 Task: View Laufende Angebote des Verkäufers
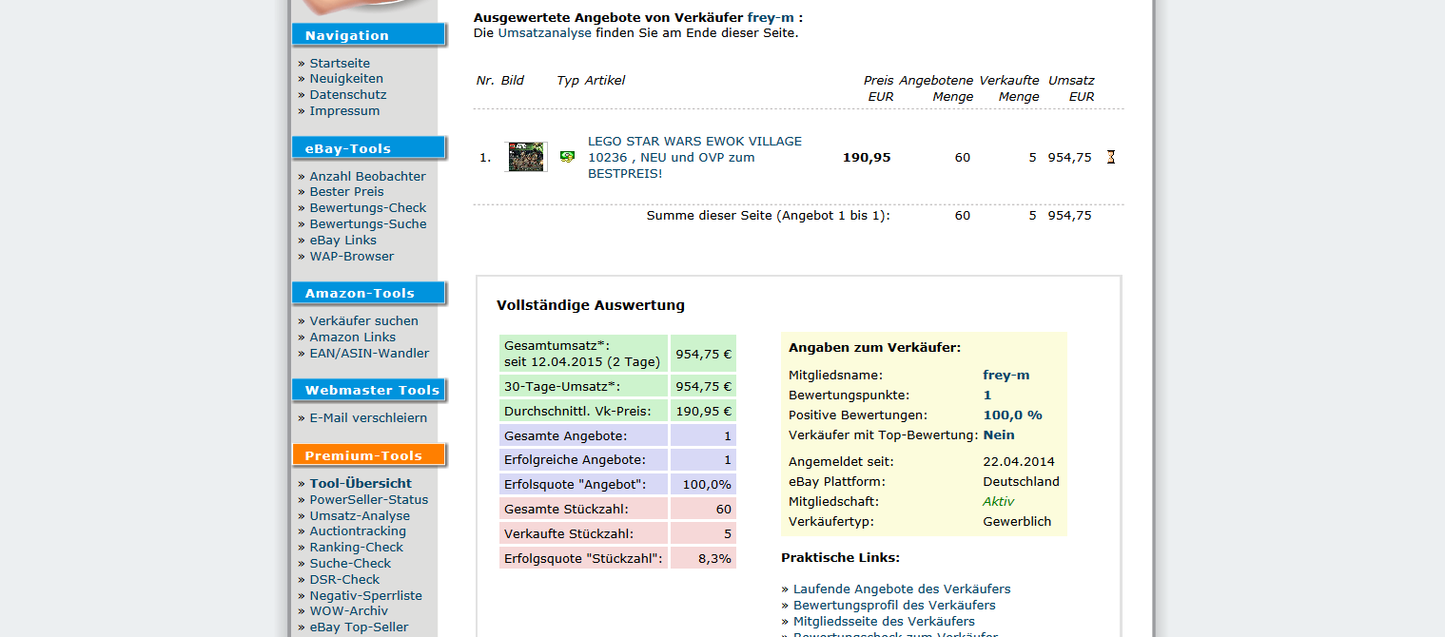(901, 589)
